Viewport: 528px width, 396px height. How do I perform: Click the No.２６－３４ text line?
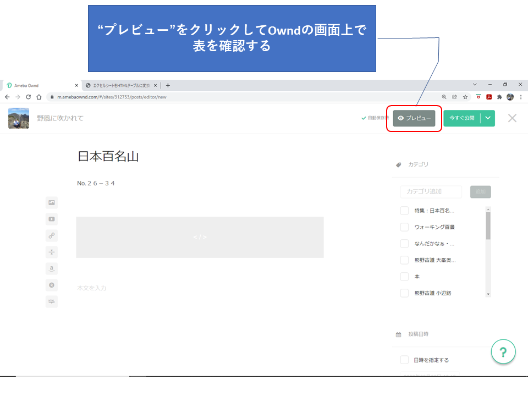click(x=96, y=184)
